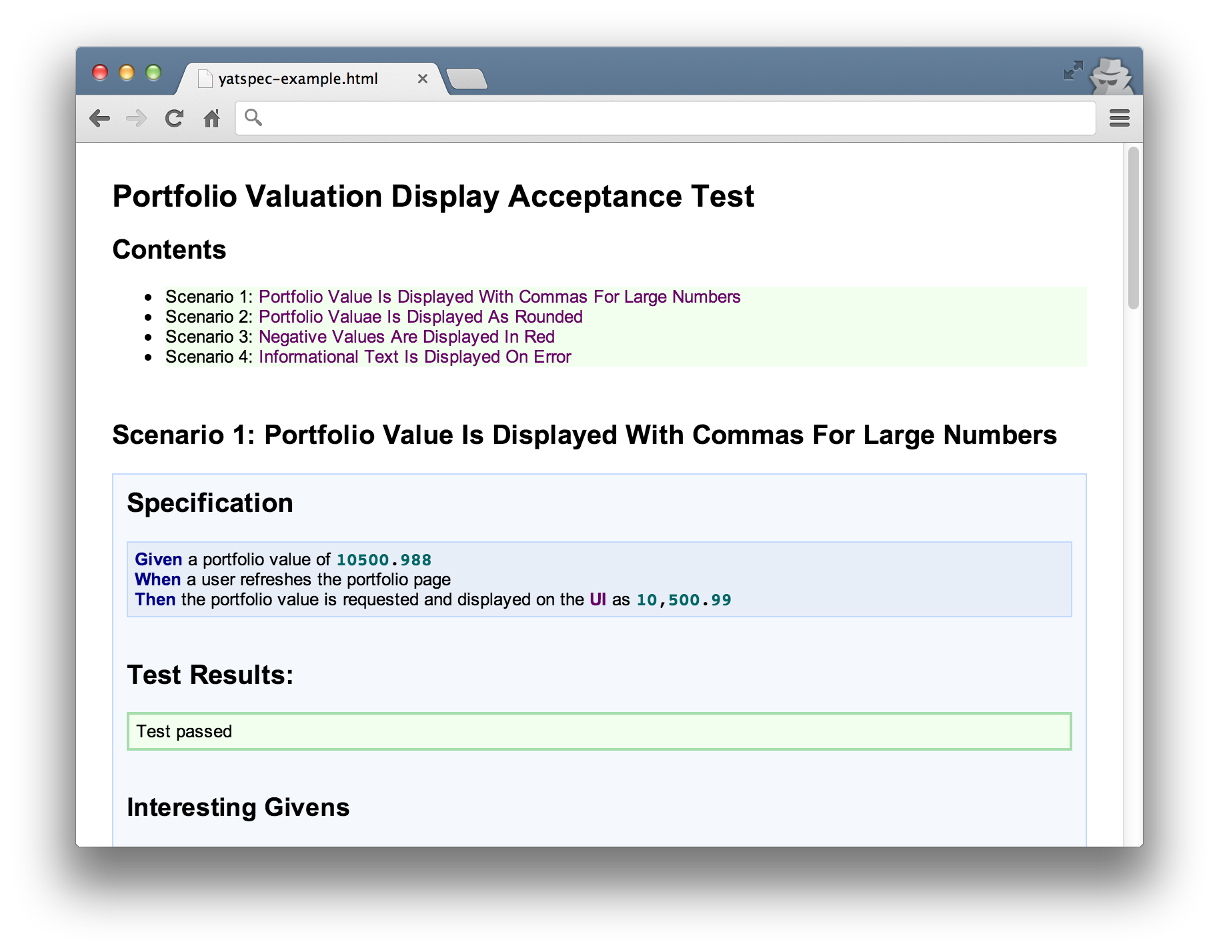Click inside the address bar

click(x=600, y=117)
